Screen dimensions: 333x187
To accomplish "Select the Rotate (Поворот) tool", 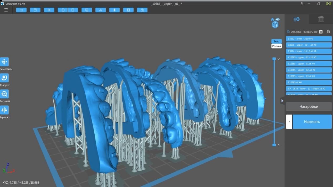I will [4, 78].
